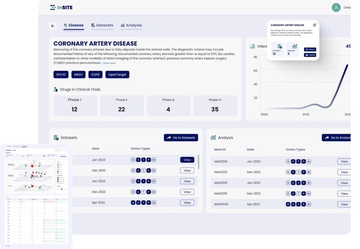Click the bar chart icon beside the Interest graph

click(252, 46)
